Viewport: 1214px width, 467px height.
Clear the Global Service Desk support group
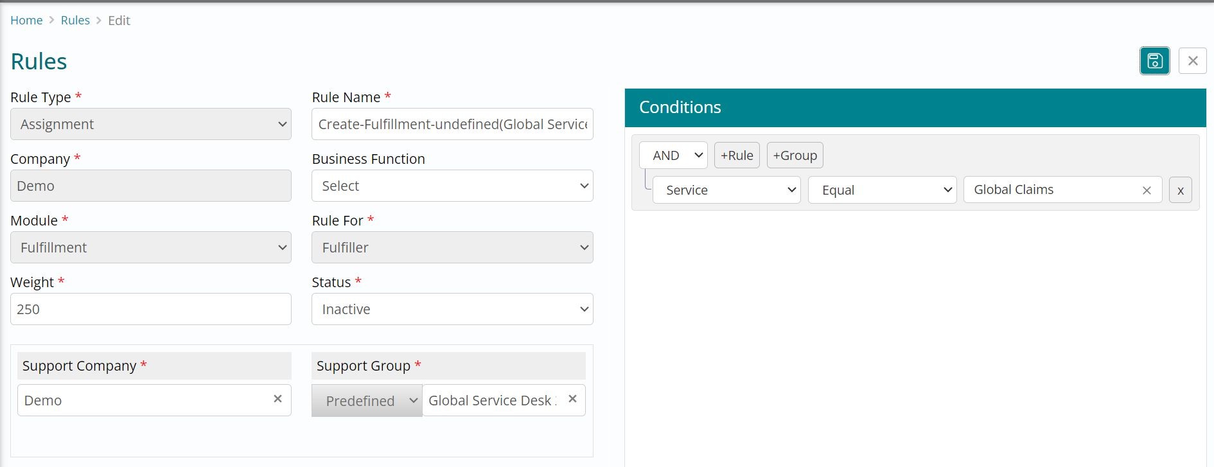572,399
